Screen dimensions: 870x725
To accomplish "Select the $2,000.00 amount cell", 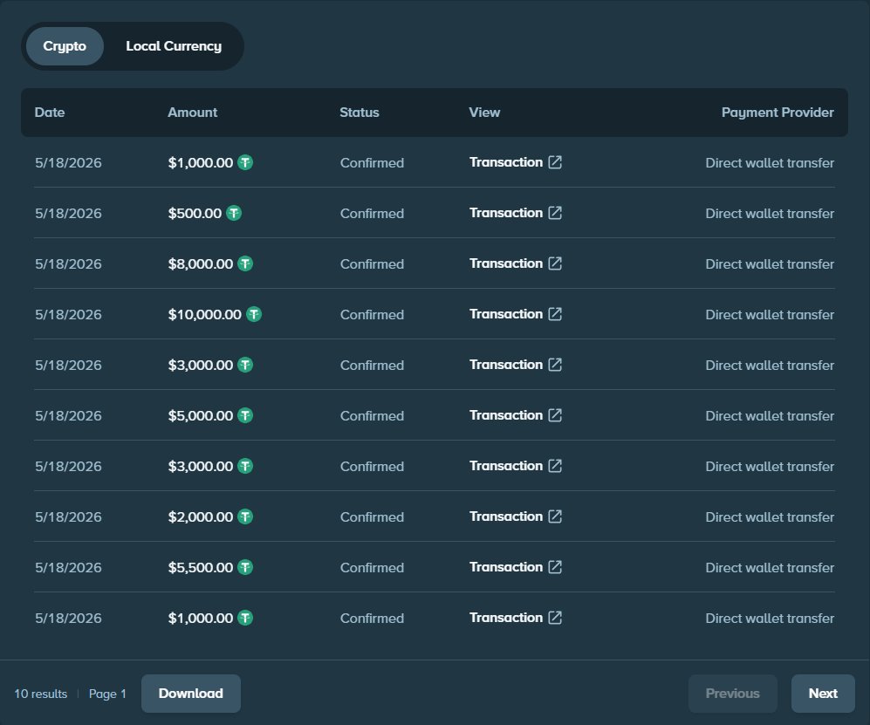I will 201,517.
